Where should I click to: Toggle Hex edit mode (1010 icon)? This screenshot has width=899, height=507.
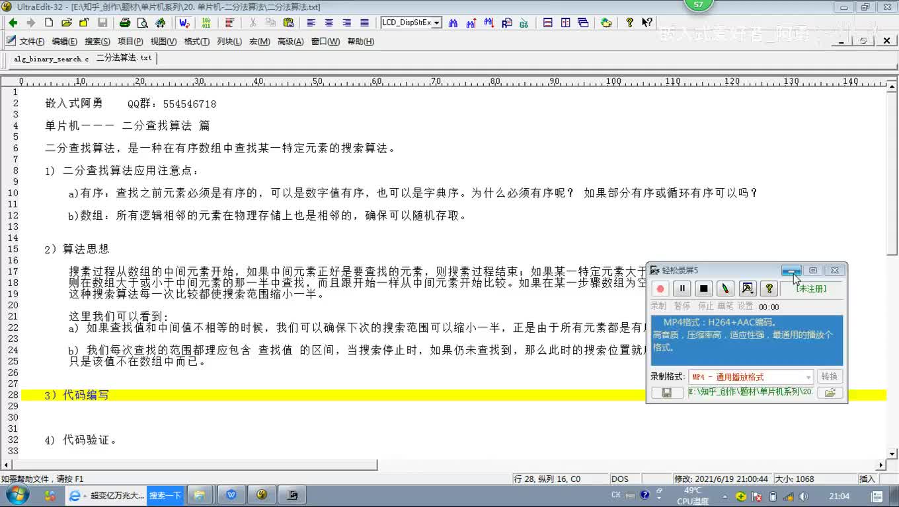(x=206, y=22)
